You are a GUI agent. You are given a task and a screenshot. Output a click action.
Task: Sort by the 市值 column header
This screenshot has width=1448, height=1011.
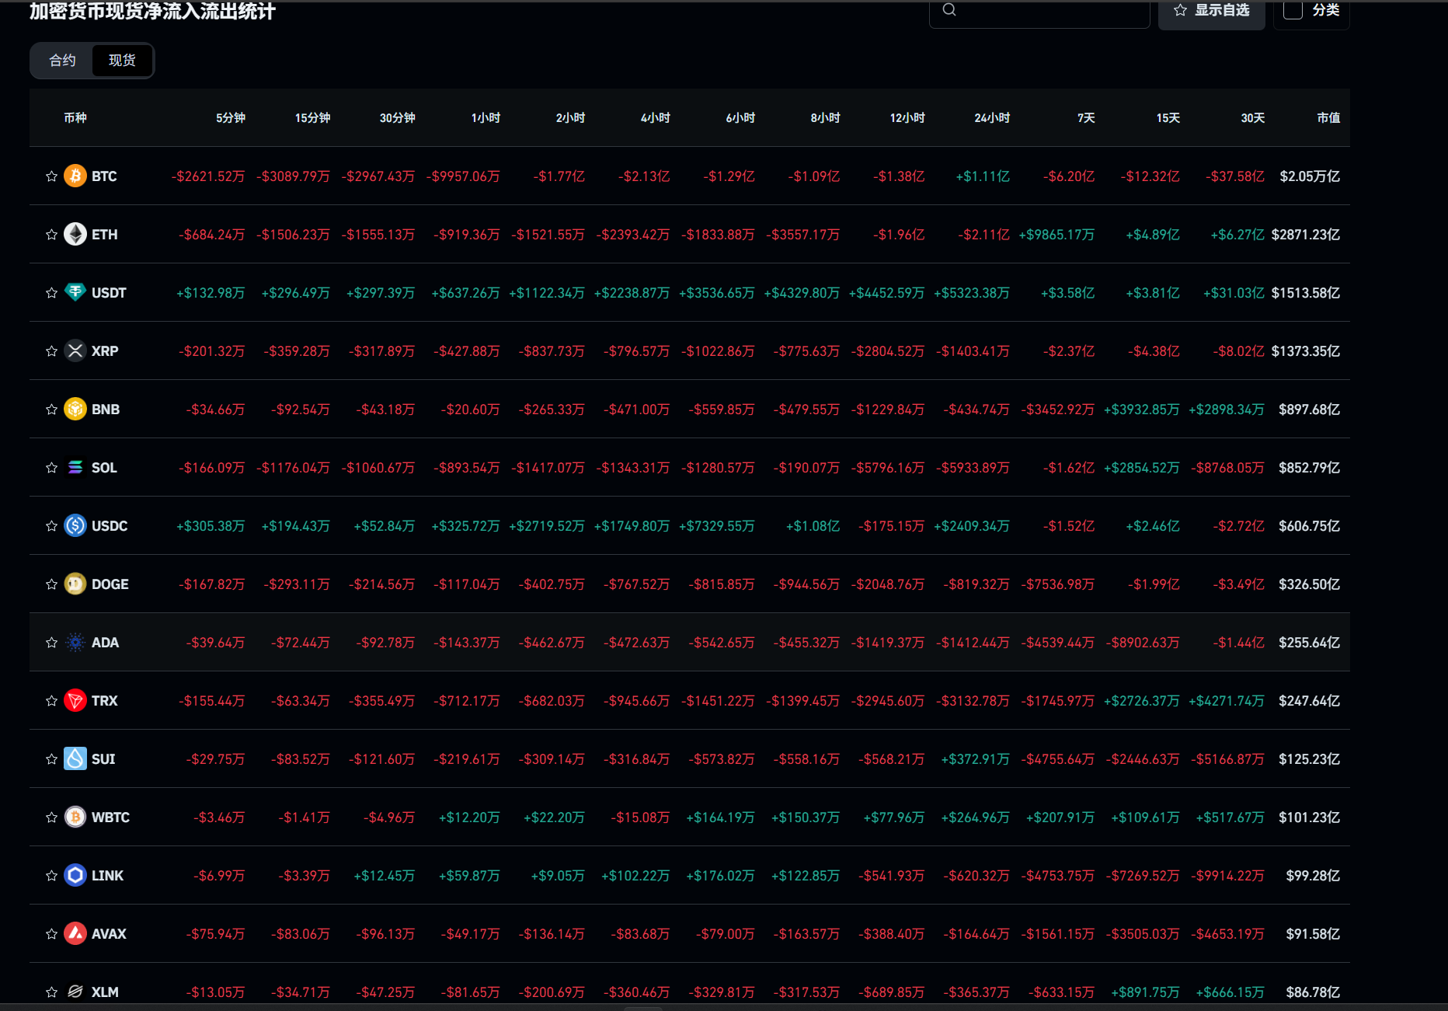pyautogui.click(x=1328, y=118)
